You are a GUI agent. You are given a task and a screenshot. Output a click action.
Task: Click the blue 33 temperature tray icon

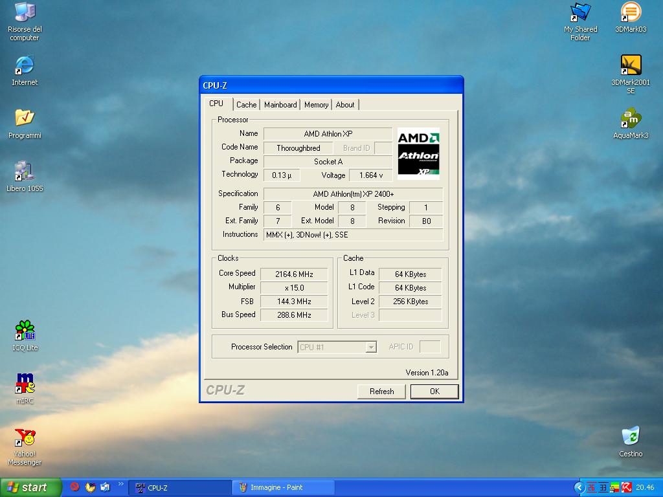click(603, 487)
